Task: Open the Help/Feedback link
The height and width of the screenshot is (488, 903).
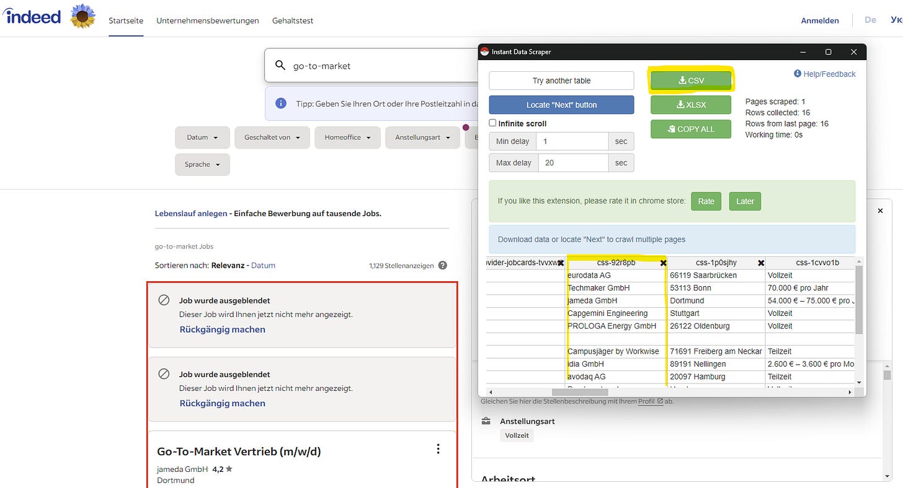Action: click(824, 74)
